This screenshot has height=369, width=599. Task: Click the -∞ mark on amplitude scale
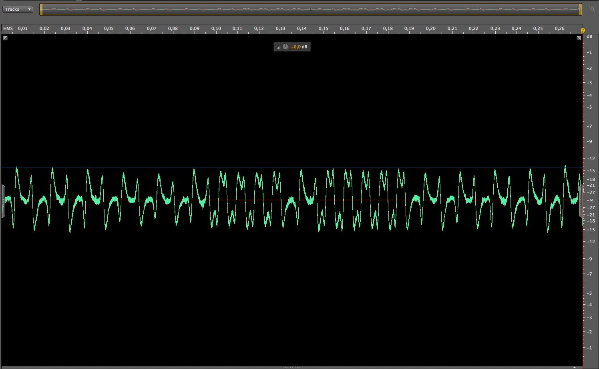(x=591, y=200)
